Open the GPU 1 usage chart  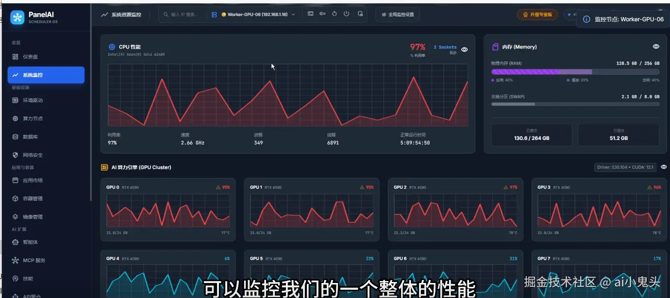point(312,211)
